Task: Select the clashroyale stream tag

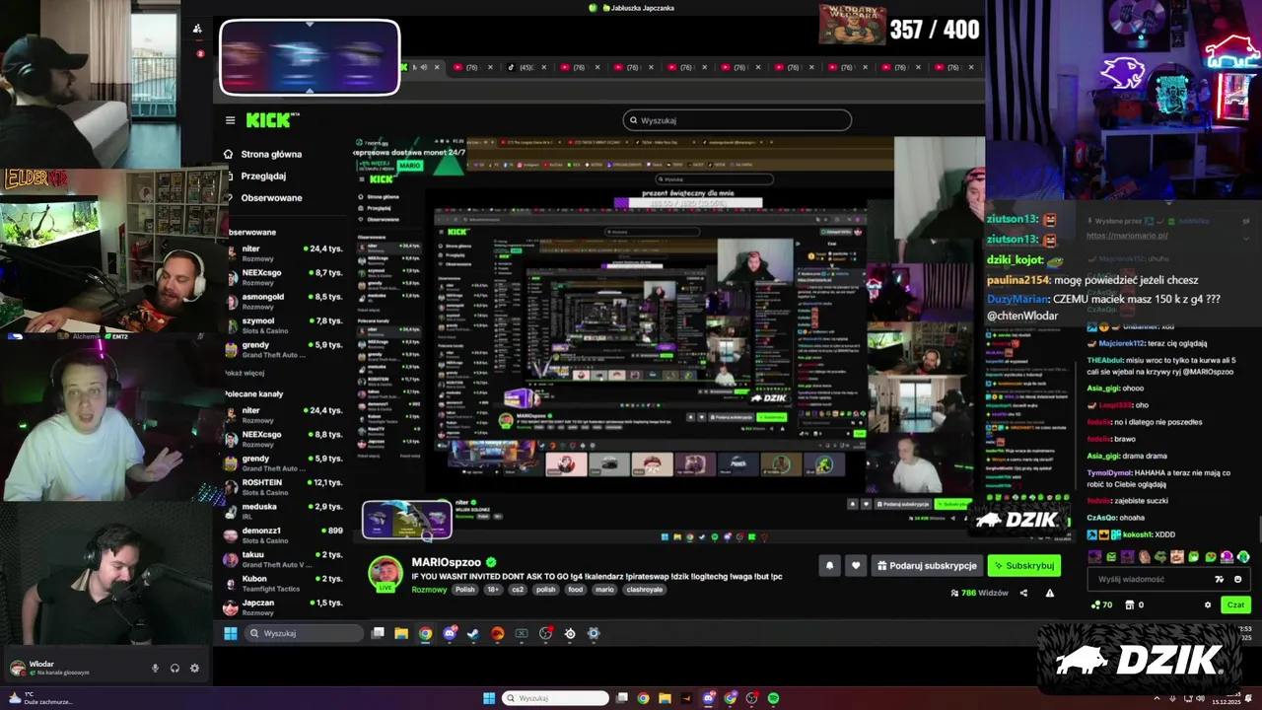Action: (x=644, y=590)
